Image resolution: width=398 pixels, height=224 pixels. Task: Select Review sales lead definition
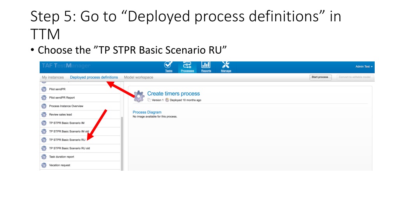80,115
